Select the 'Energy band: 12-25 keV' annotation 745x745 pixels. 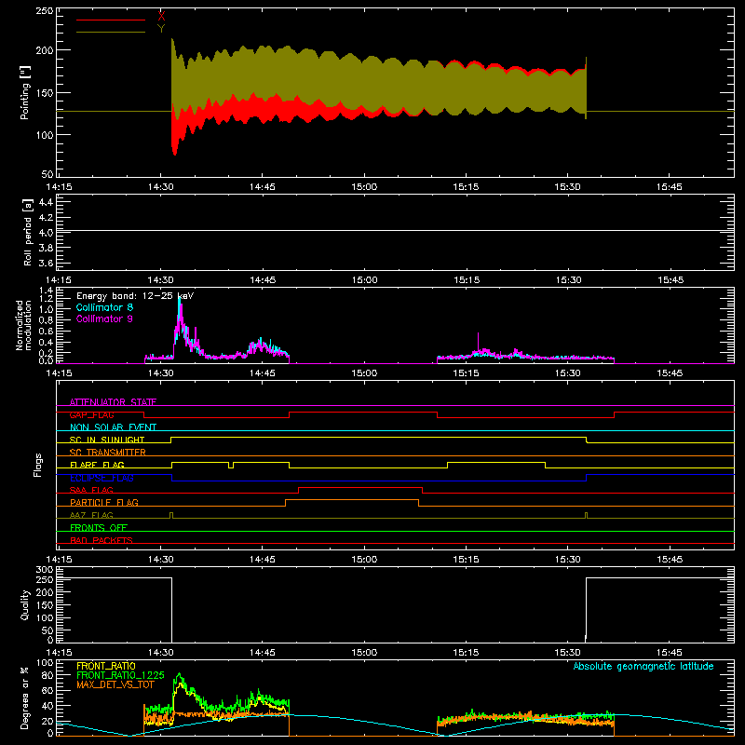pos(135,296)
